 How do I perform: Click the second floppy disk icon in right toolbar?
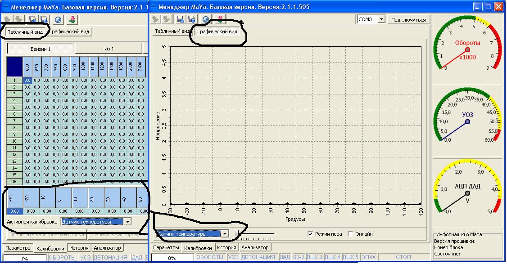pos(191,19)
